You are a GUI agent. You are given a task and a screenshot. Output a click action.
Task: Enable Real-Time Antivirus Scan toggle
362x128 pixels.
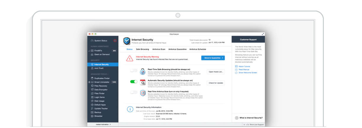[134, 92]
